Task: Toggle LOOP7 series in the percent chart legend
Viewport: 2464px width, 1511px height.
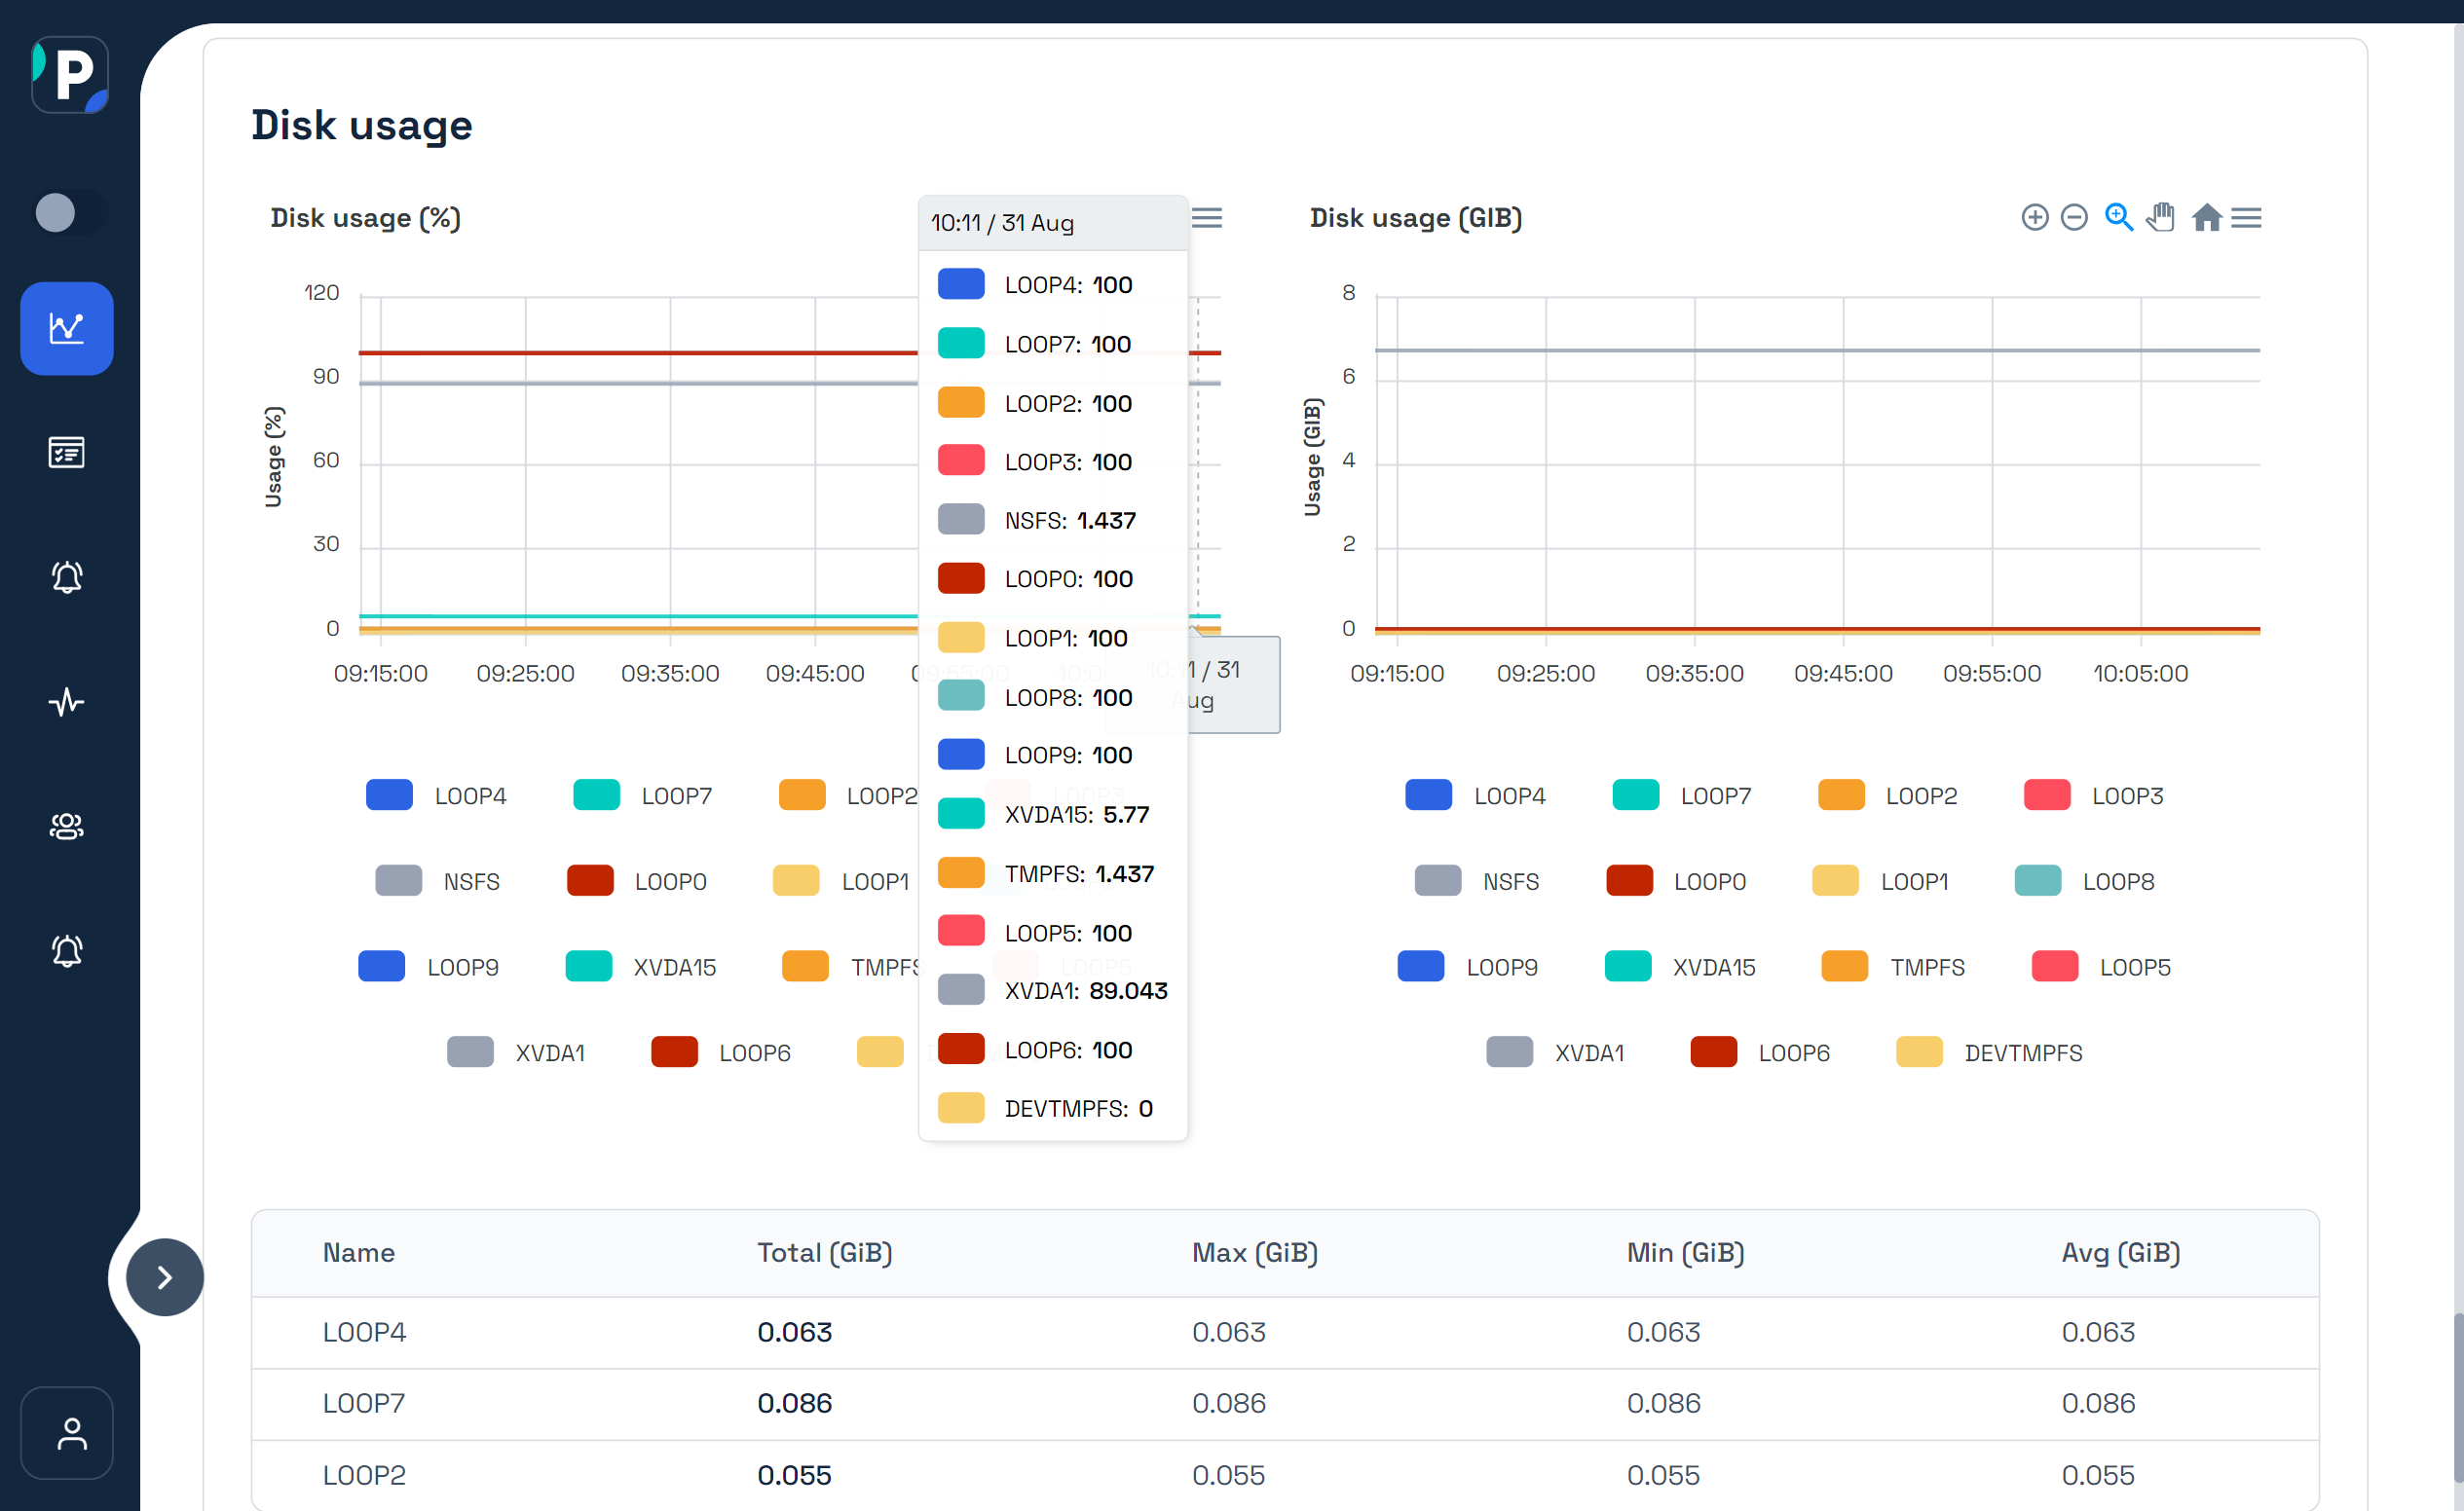Action: (643, 795)
